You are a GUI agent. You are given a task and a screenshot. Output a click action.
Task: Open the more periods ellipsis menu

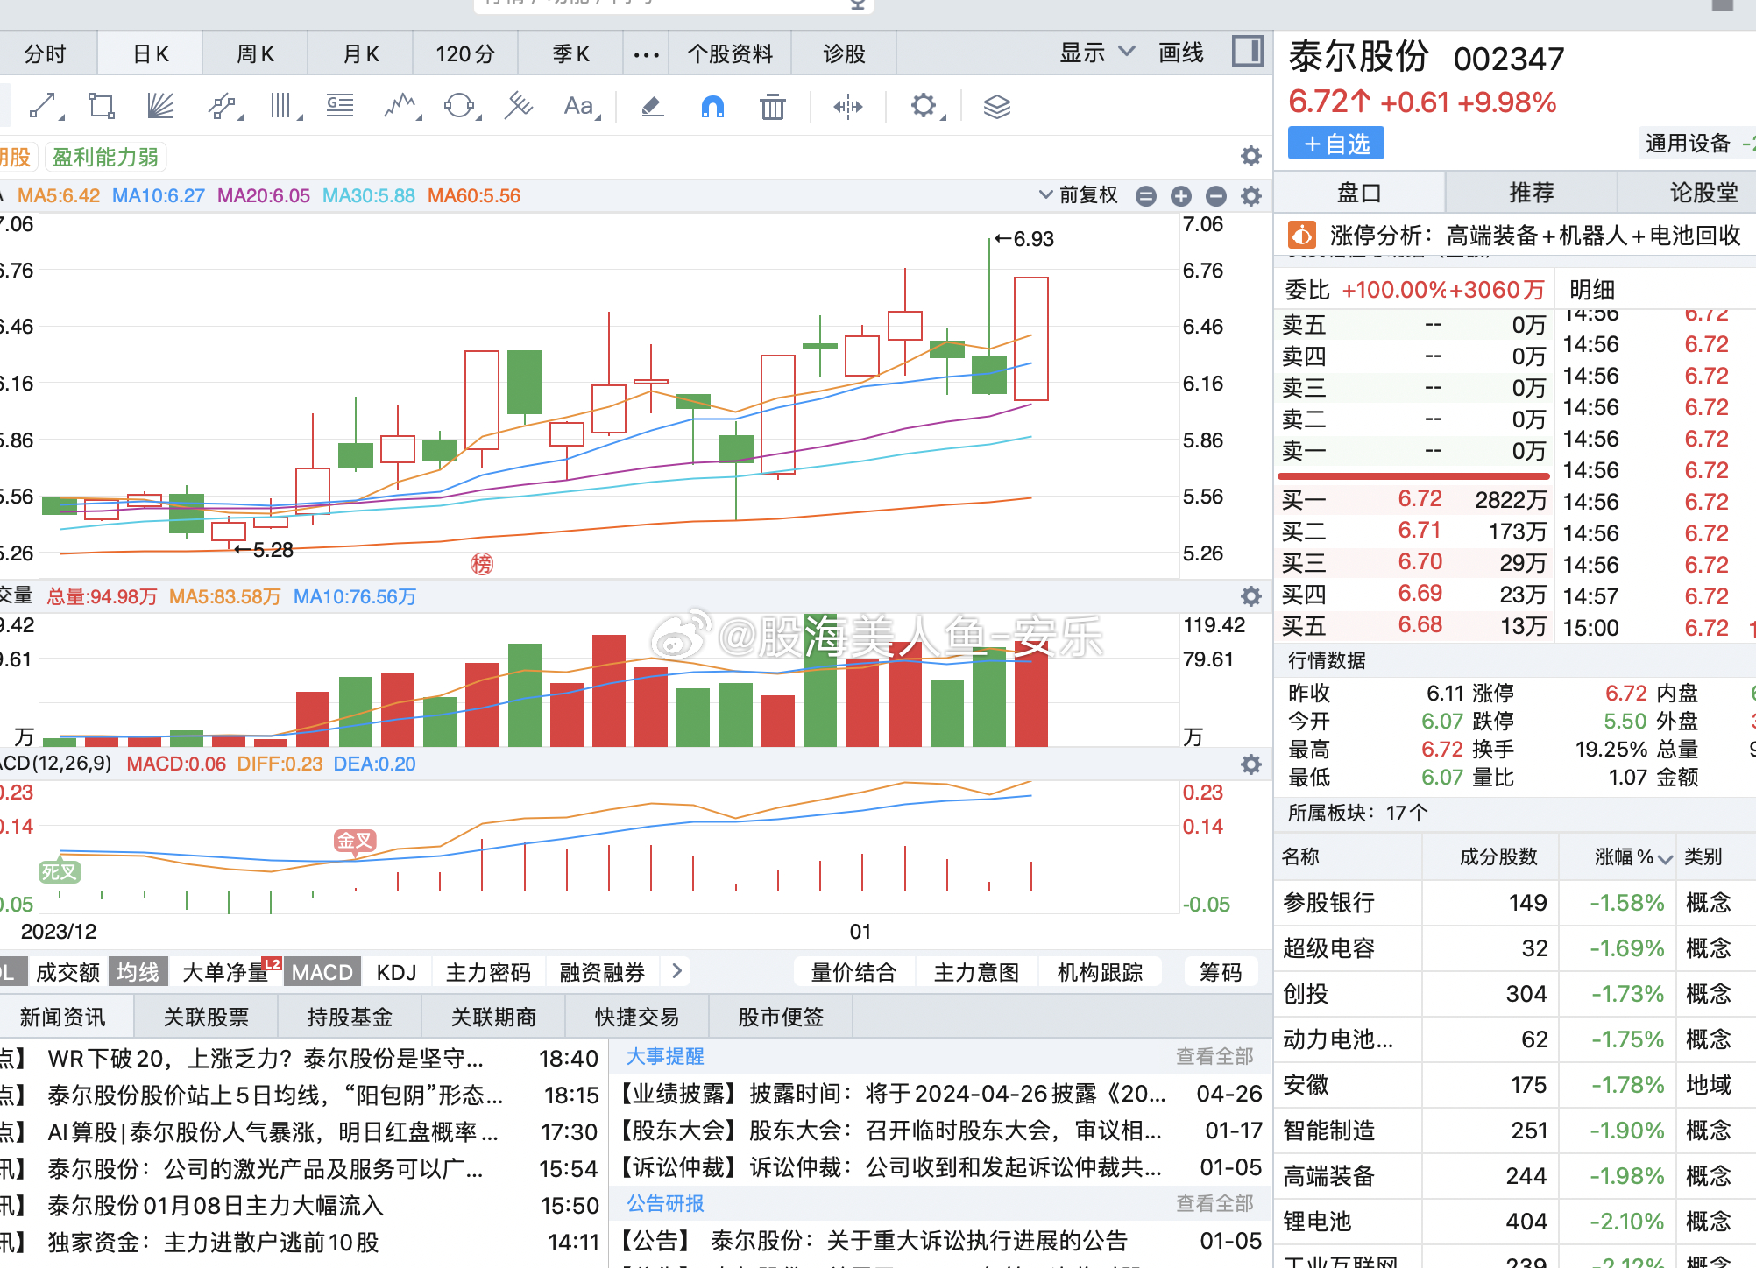click(x=646, y=54)
